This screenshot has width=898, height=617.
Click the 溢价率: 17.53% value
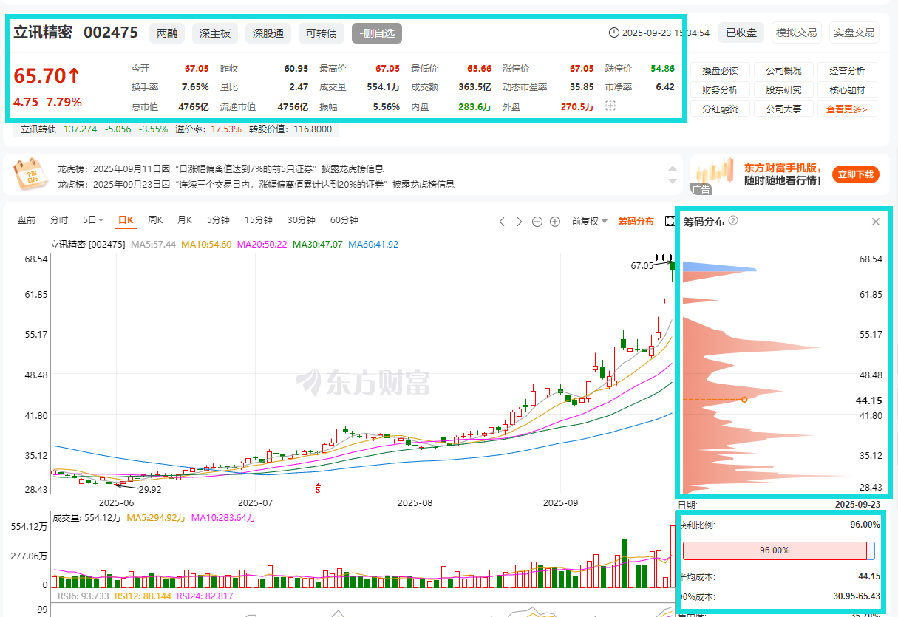(208, 129)
